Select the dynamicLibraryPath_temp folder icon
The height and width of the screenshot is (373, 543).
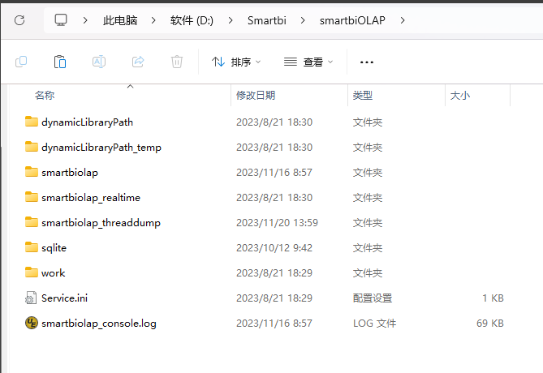point(32,147)
